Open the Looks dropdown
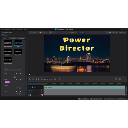Image resolution: width=128 pixels, height=128 pixels. [x=12, y=70]
